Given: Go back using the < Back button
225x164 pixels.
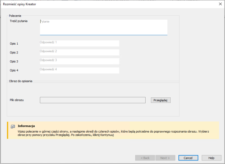Looking at the screenshot, I should click(145, 158).
